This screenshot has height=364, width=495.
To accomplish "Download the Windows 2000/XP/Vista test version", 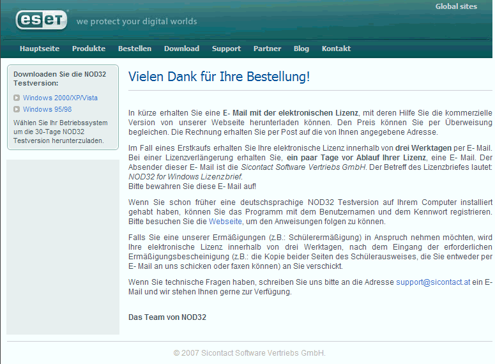I will (x=60, y=98).
